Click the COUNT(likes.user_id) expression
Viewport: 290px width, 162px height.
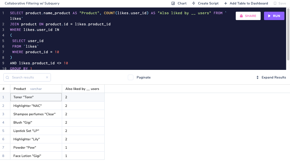(x=126, y=13)
